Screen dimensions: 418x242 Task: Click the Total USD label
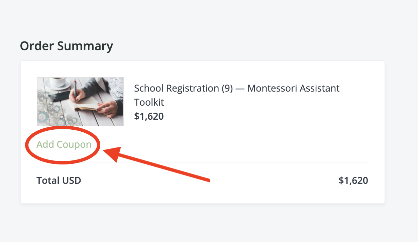tap(59, 180)
